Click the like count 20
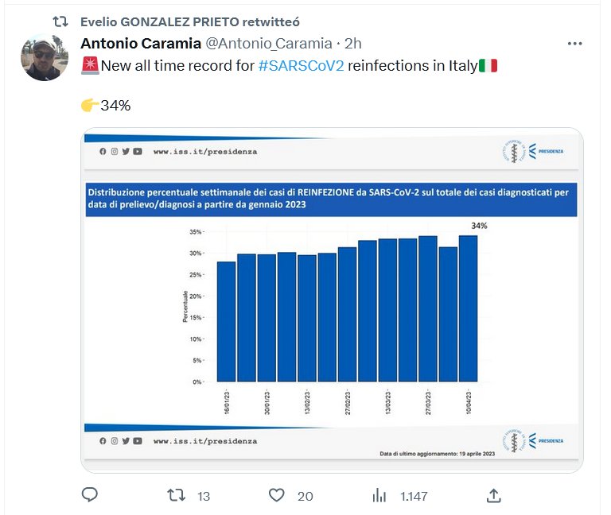This screenshot has height=515, width=611. tap(305, 496)
